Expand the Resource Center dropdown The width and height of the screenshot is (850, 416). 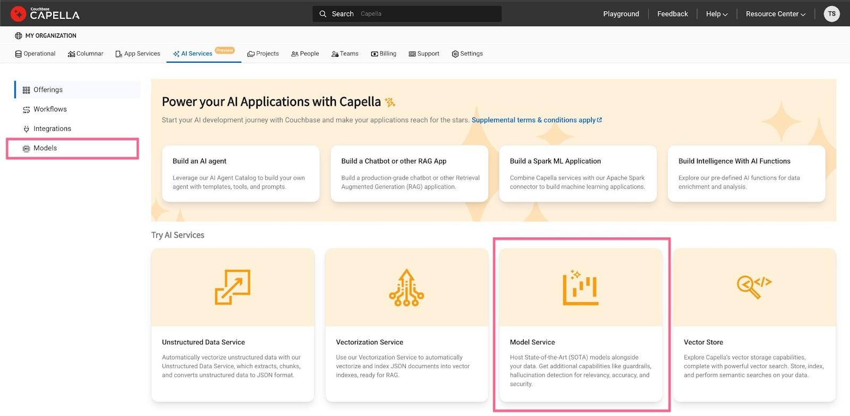pyautogui.click(x=776, y=14)
